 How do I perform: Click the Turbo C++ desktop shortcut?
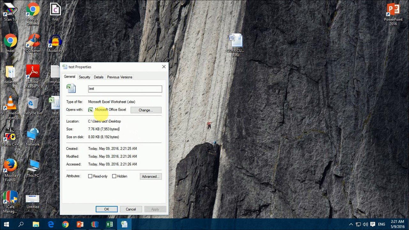[10, 137]
